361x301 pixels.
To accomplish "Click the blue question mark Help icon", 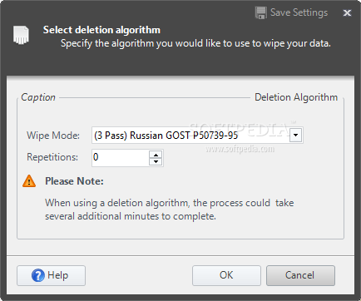I will pyautogui.click(x=38, y=275).
